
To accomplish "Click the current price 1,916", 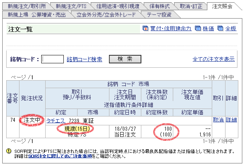I will 205,135.
